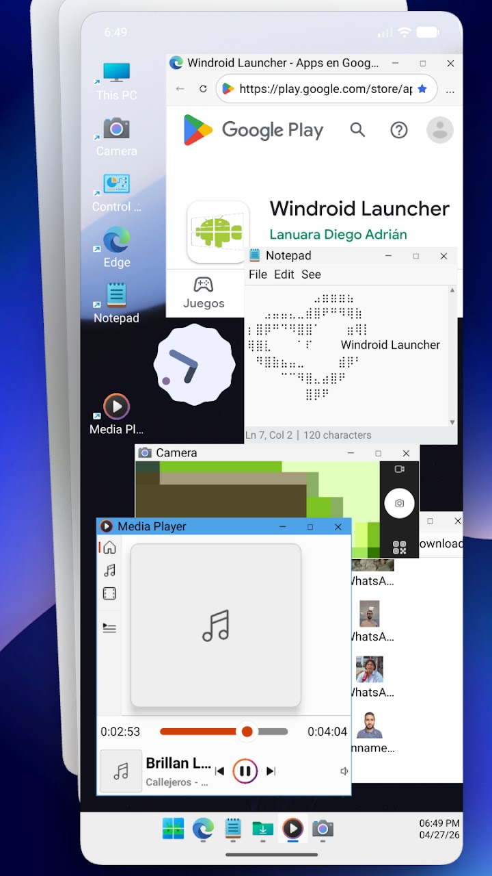492x876 pixels.
Task: Click the Play Store URL address bar
Action: pyautogui.click(x=327, y=89)
